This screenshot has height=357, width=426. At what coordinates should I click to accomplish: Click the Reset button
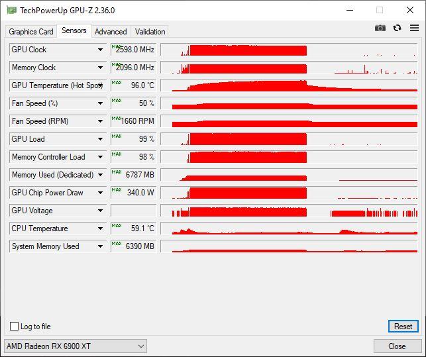tap(403, 326)
